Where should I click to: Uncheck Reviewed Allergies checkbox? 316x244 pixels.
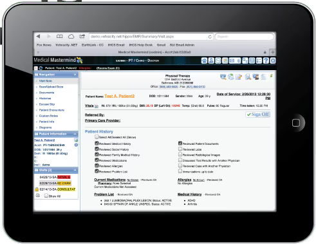pos(97,165)
